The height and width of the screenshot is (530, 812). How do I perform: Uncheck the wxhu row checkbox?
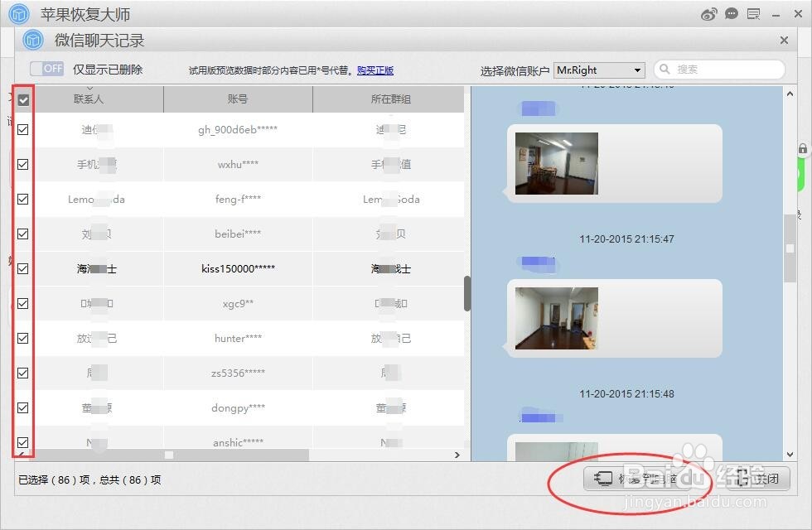pos(23,164)
